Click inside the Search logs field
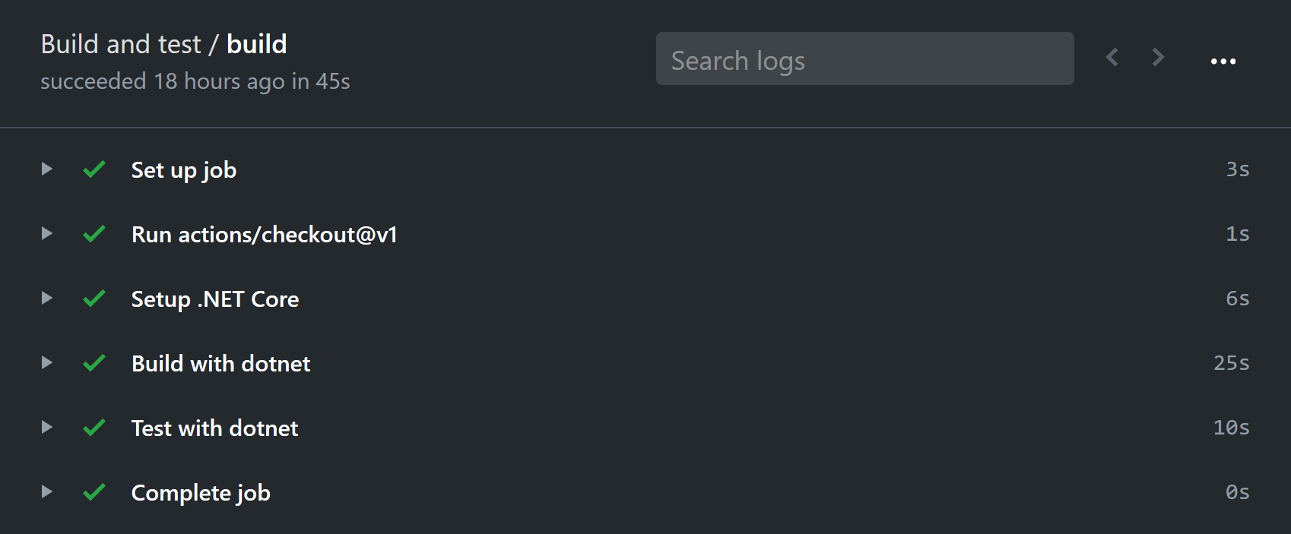 (x=864, y=58)
